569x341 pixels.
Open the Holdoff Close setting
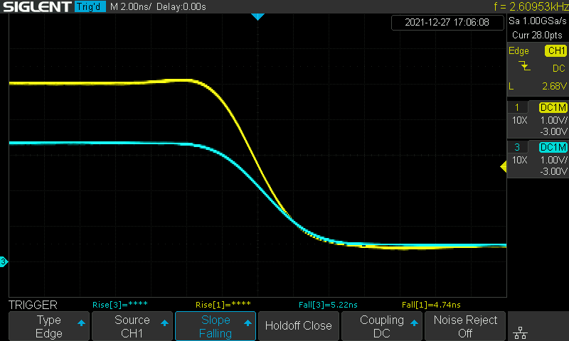299,326
